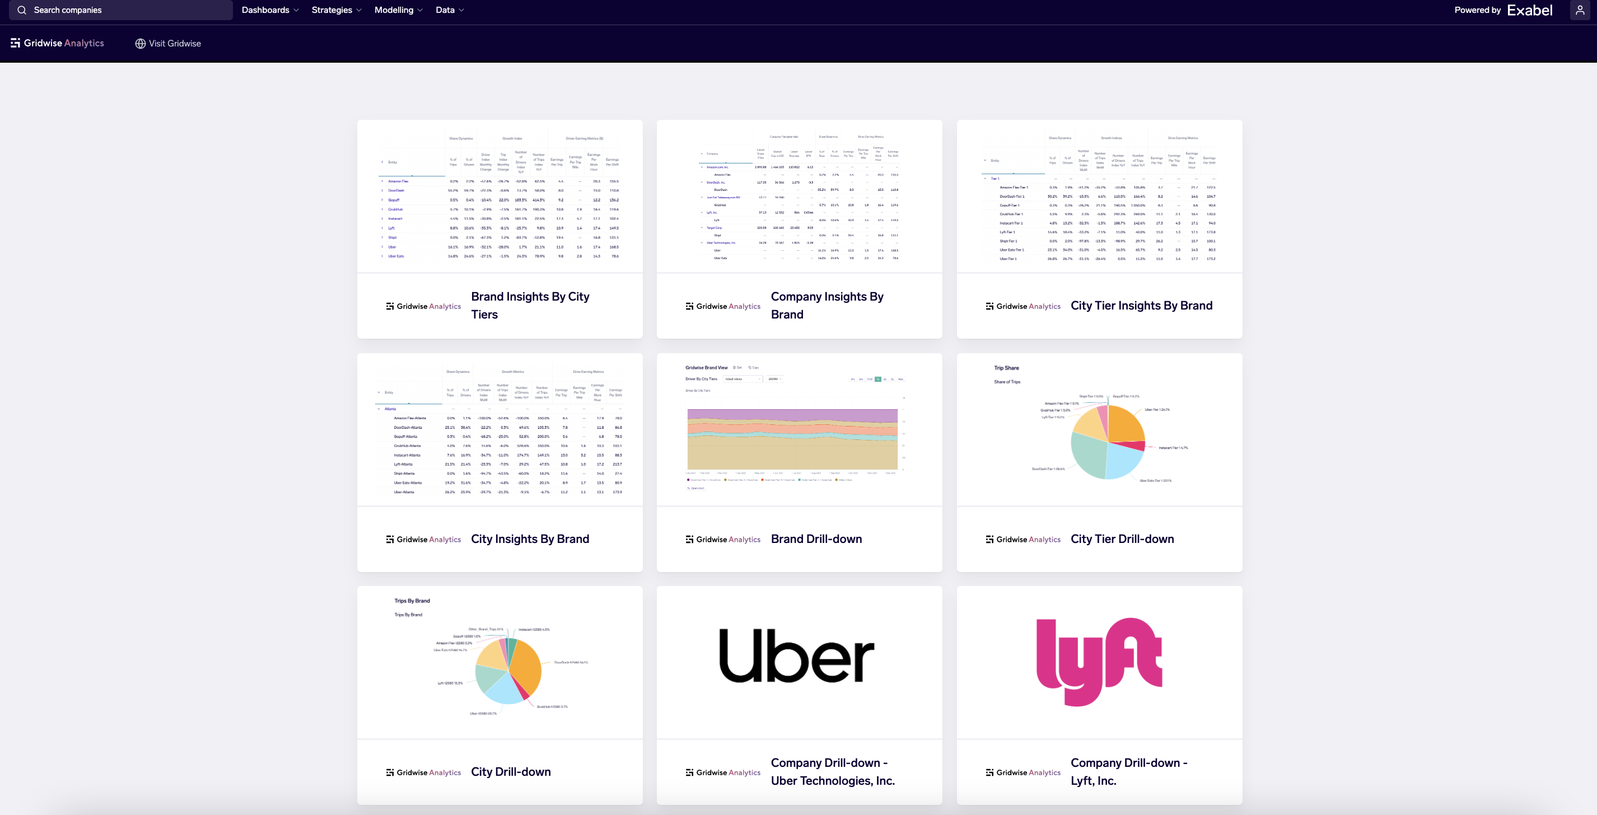Click the search magnifier icon
Image resolution: width=1597 pixels, height=815 pixels.
click(22, 10)
